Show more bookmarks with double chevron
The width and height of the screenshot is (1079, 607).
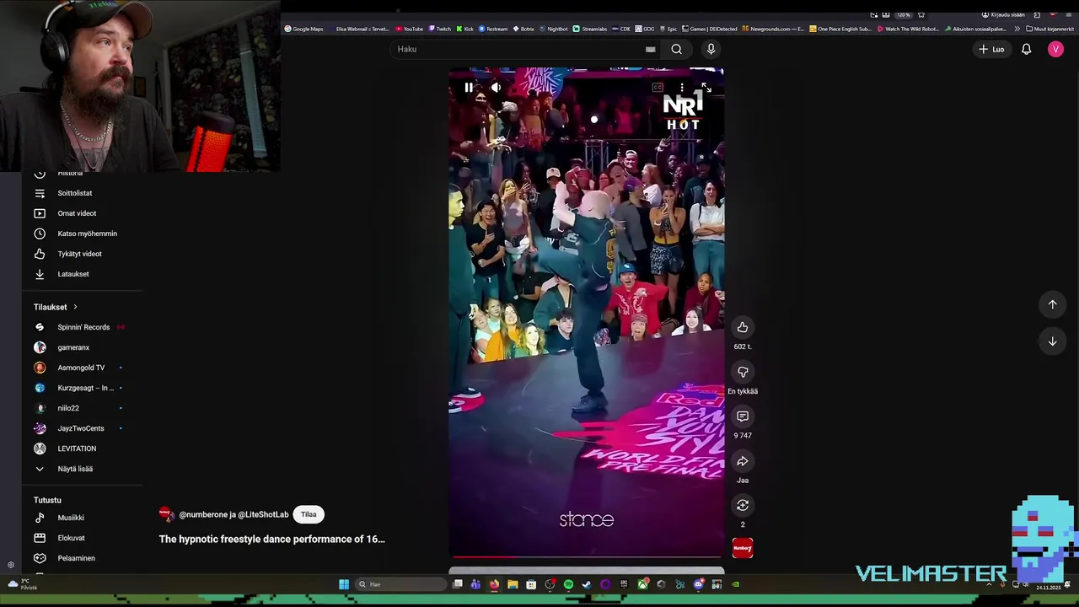1017,29
